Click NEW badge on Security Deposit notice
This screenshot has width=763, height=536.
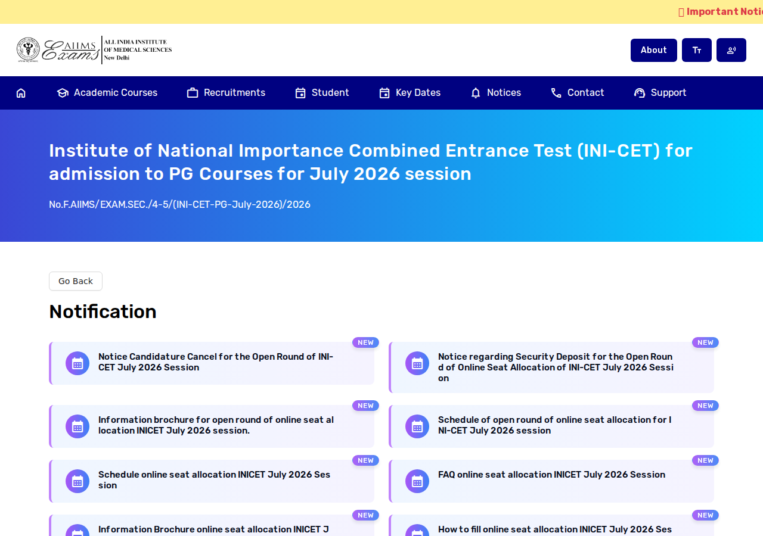(x=705, y=342)
